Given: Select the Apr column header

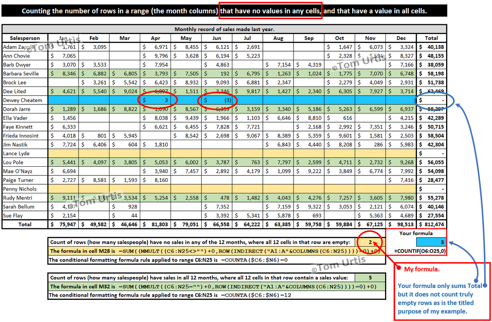Looking at the screenshot, I should tap(156, 38).
